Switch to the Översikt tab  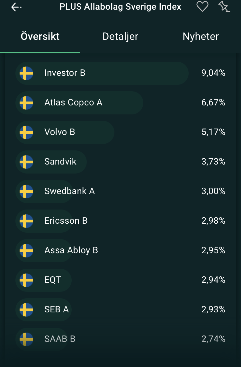pyautogui.click(x=40, y=36)
